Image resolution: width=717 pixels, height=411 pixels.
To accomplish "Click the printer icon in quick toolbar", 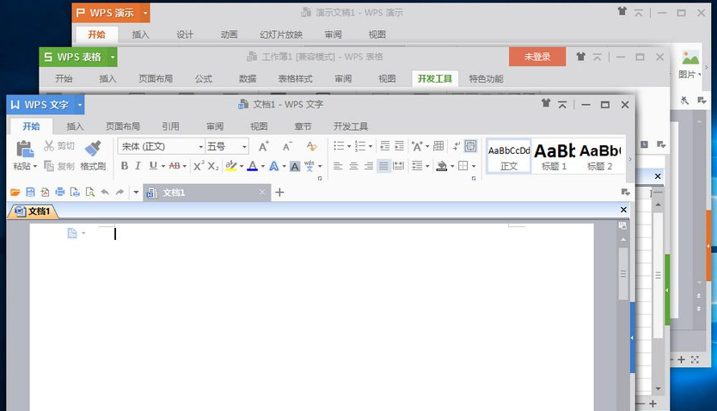I will 60,192.
